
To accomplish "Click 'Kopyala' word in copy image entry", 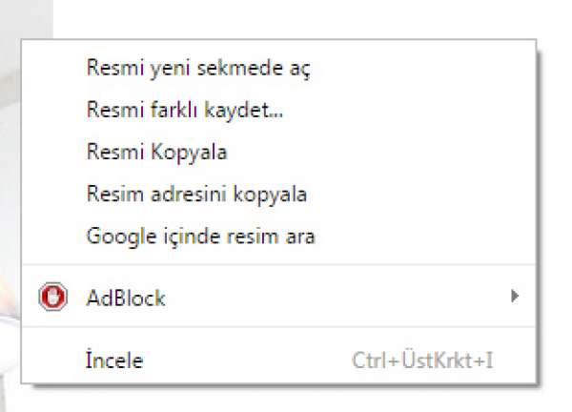I will pos(189,153).
